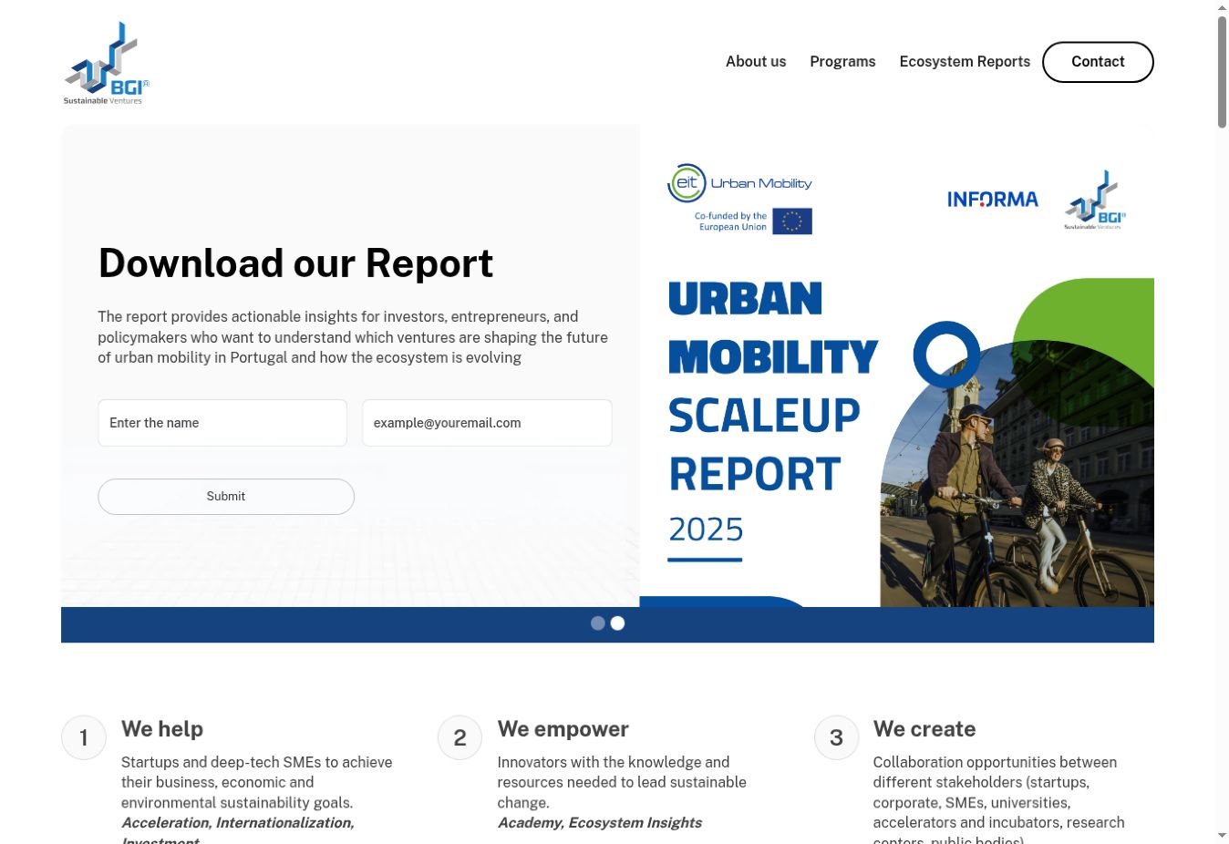Image resolution: width=1229 pixels, height=844 pixels.
Task: Click the Contact button
Action: point(1098,62)
